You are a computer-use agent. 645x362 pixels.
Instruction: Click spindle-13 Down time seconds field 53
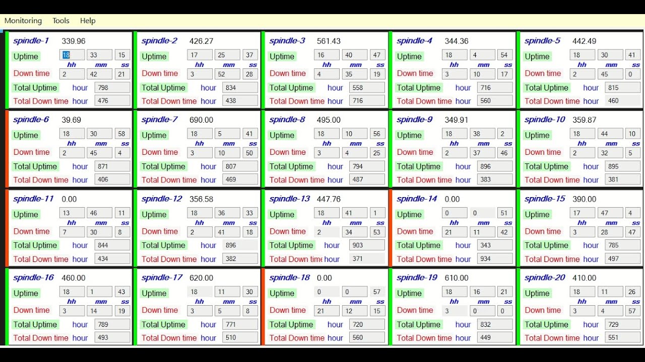pos(377,232)
